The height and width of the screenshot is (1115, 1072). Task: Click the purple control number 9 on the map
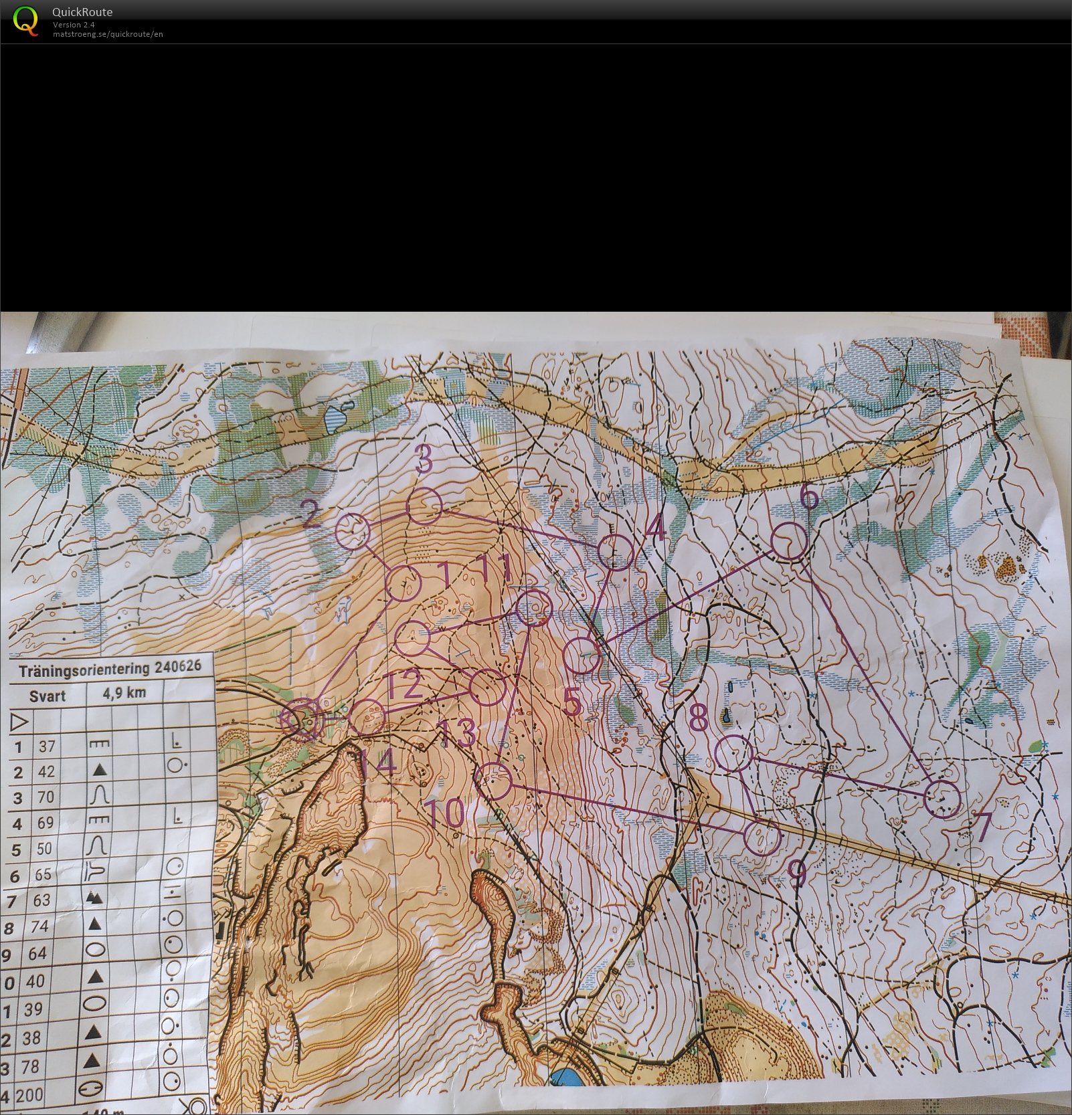click(796, 874)
